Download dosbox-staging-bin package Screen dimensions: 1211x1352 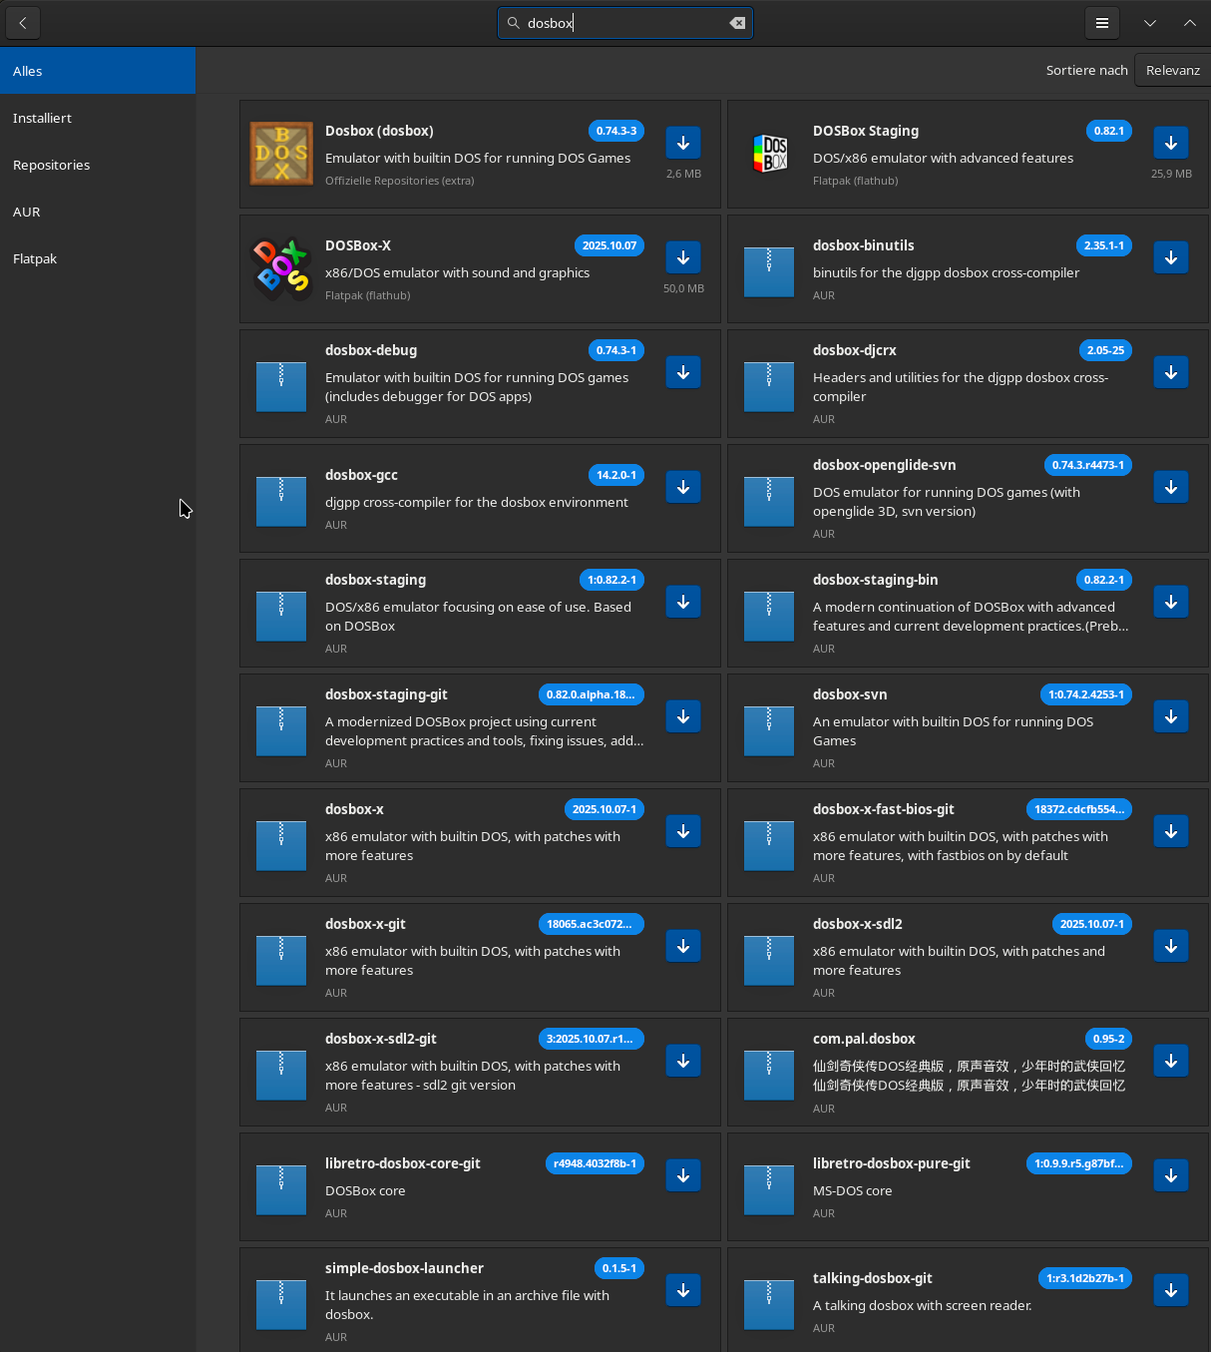(x=1171, y=602)
